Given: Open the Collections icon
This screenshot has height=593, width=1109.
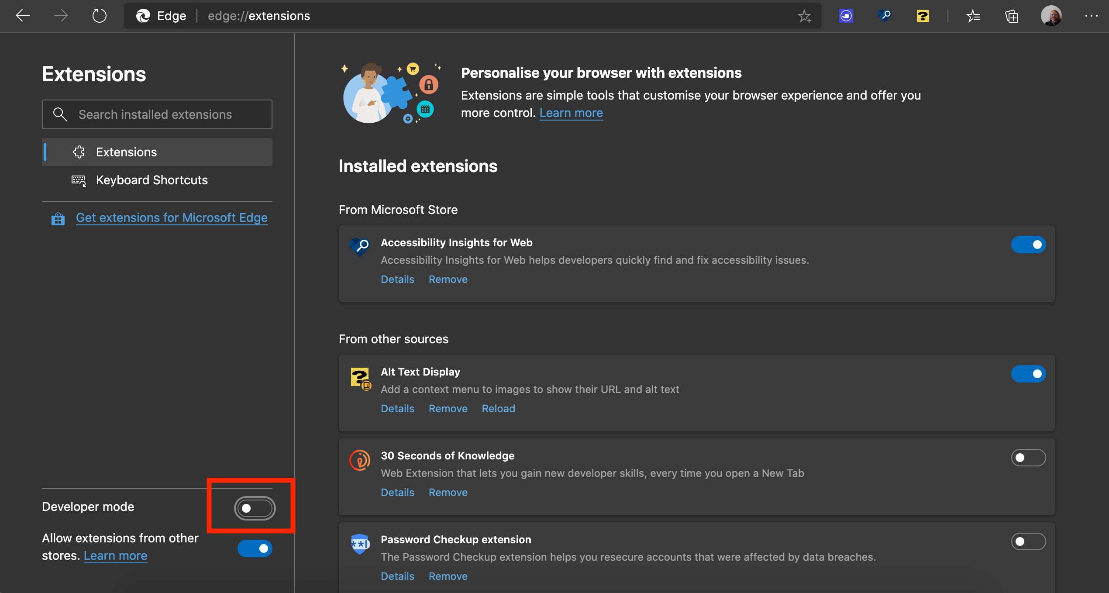Looking at the screenshot, I should (1012, 16).
